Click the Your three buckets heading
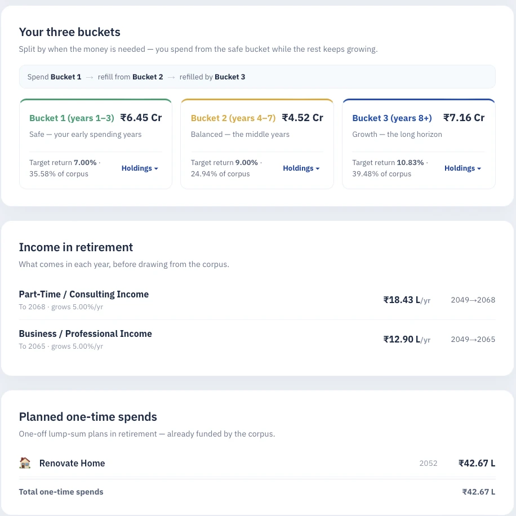Viewport: 516px width, 516px height. 69,32
